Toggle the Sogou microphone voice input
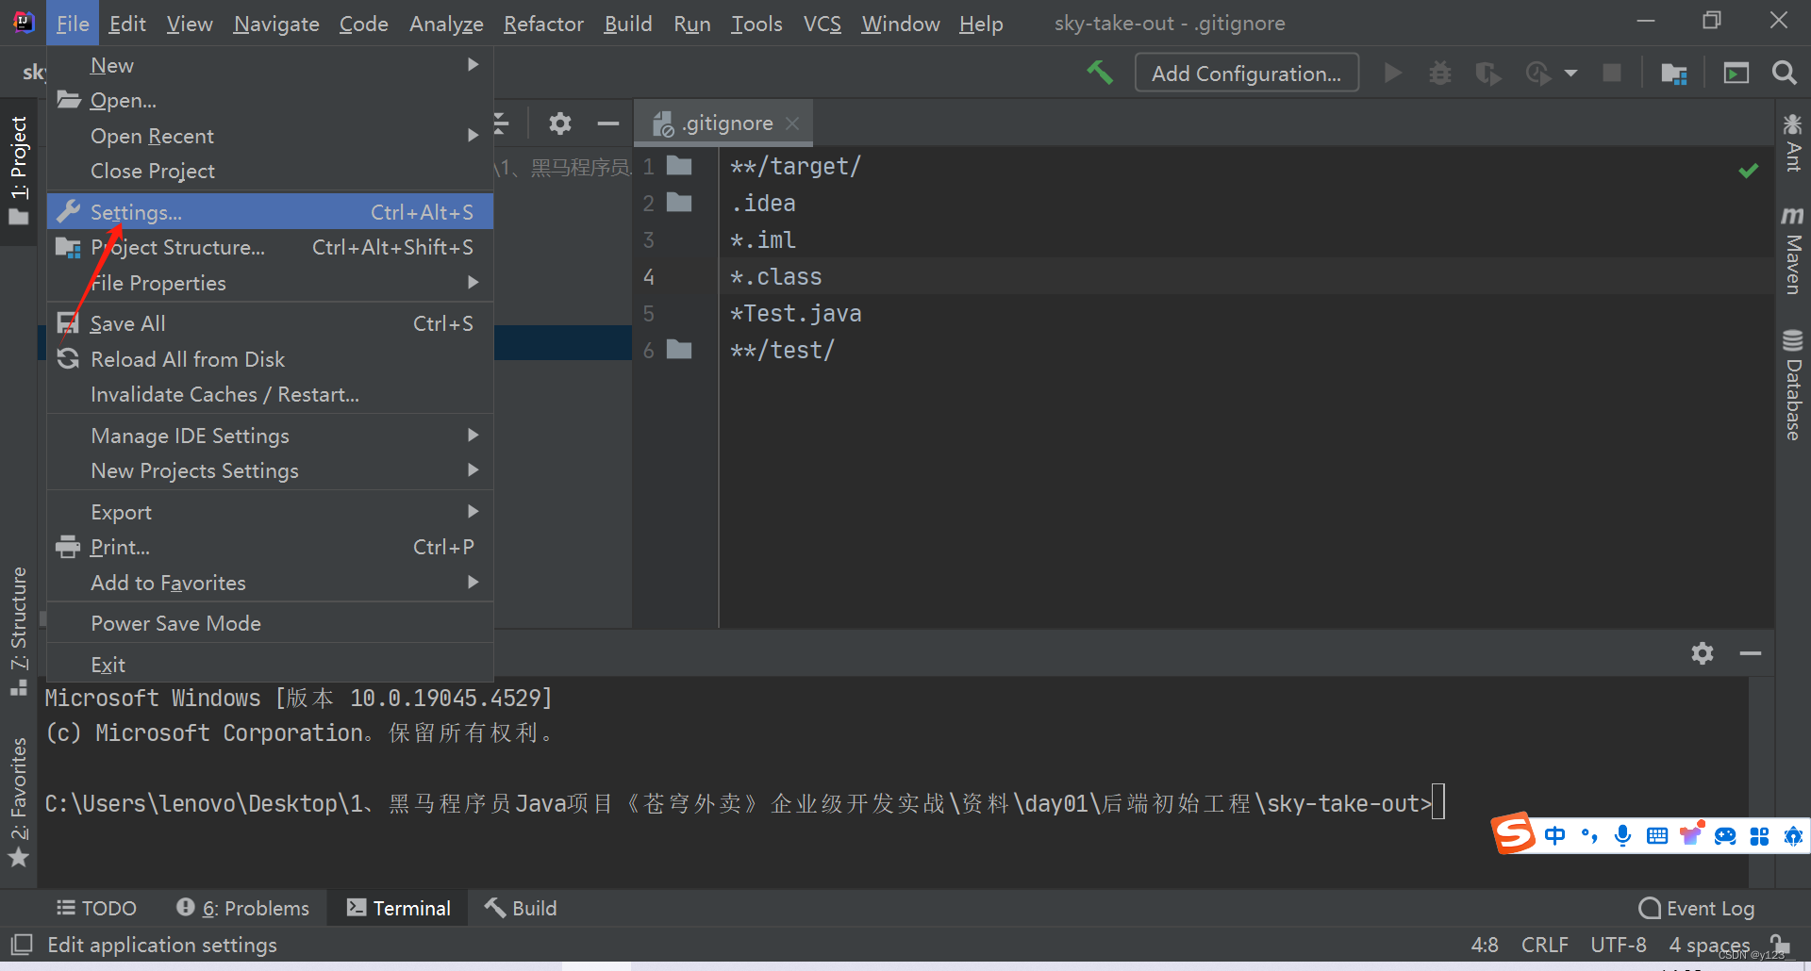Viewport: 1811px width, 971px height. point(1623,835)
